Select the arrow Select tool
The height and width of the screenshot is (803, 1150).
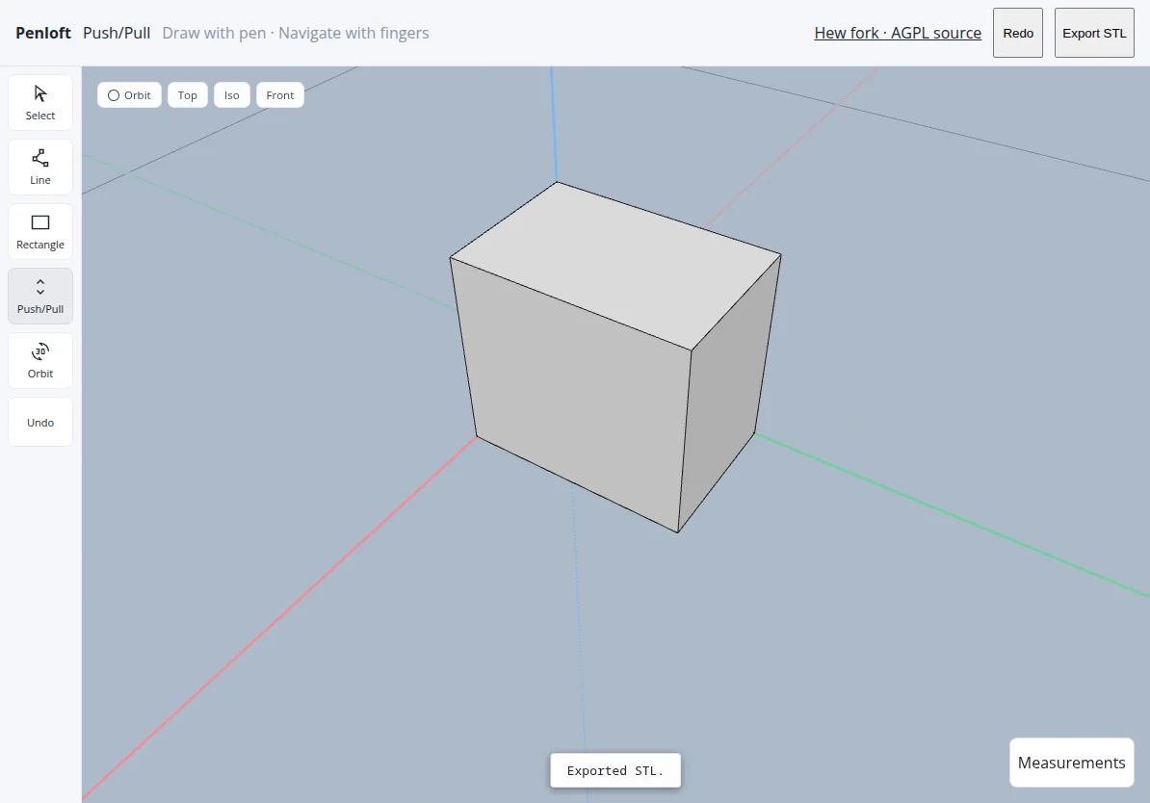point(40,103)
